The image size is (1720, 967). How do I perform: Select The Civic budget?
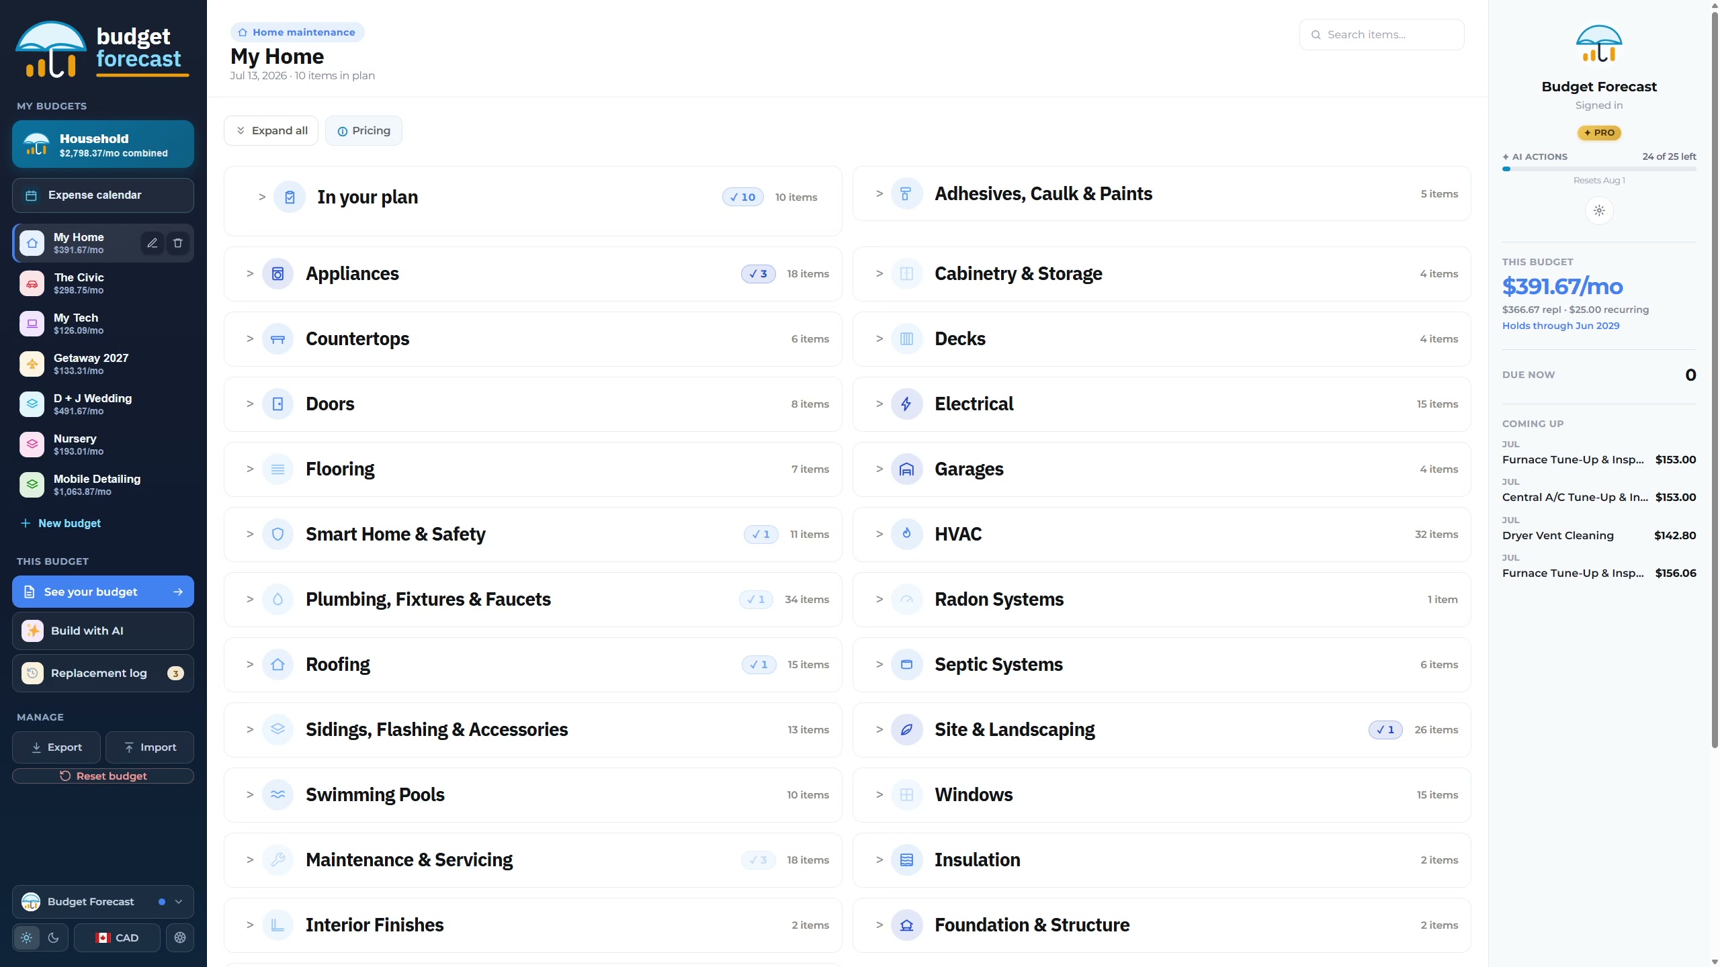click(103, 283)
